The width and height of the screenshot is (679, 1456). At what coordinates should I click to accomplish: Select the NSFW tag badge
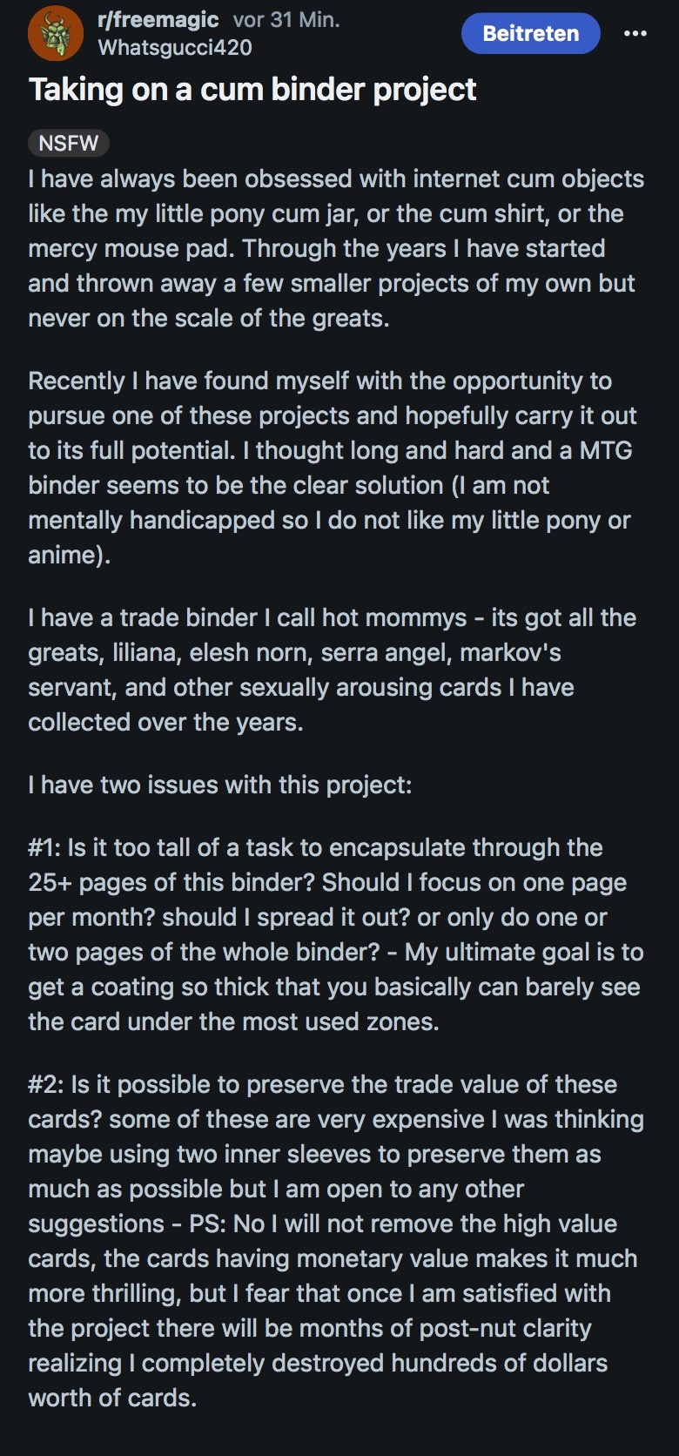click(69, 143)
